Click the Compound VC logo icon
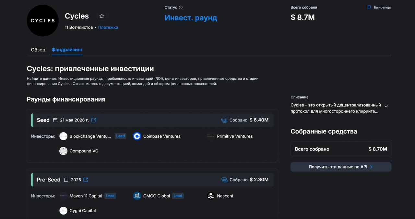Image resolution: width=415 pixels, height=219 pixels. point(63,151)
